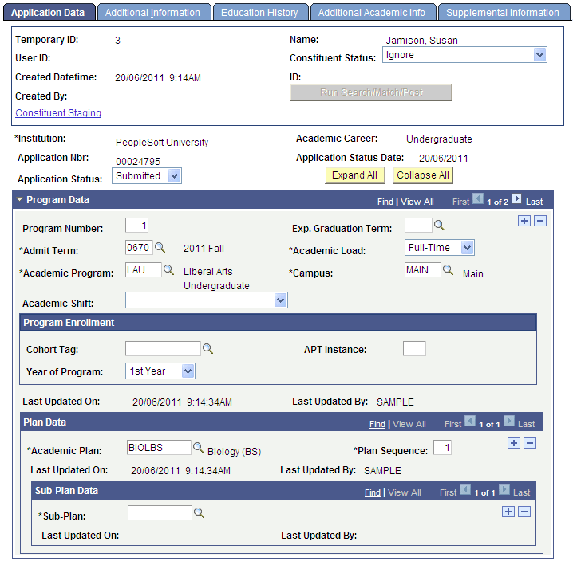This screenshot has width=573, height=561.
Task: Switch to Additional Academic Info tab
Action: click(372, 13)
